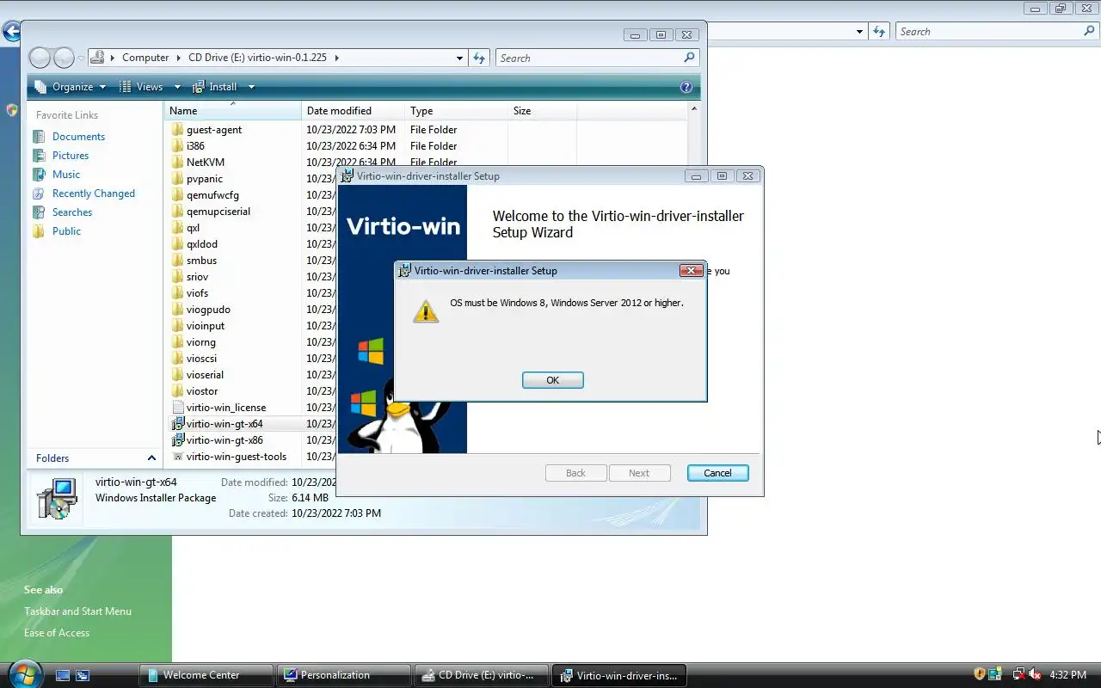
Task: Select the qxl folder icon
Action: [x=177, y=228]
